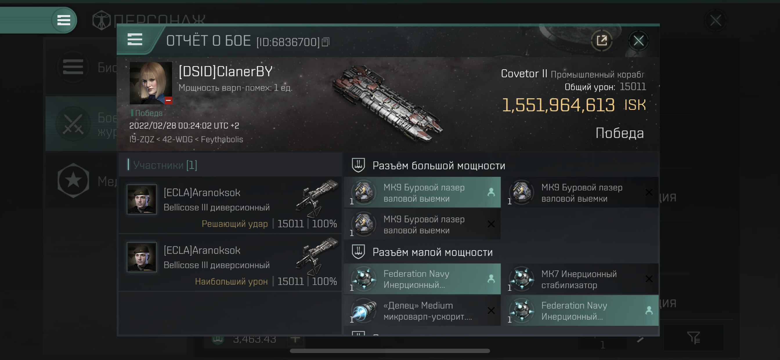Close the battle report window

[x=638, y=41]
